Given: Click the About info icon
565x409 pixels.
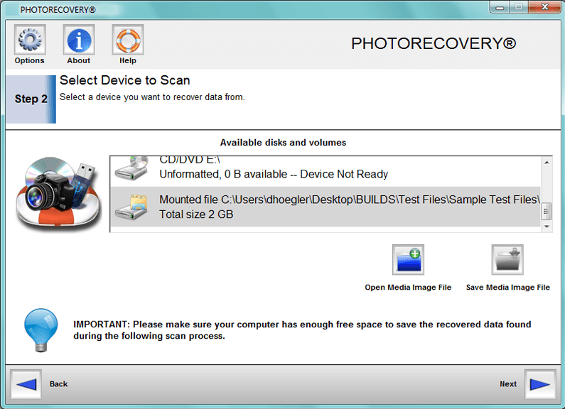Looking at the screenshot, I should [79, 40].
